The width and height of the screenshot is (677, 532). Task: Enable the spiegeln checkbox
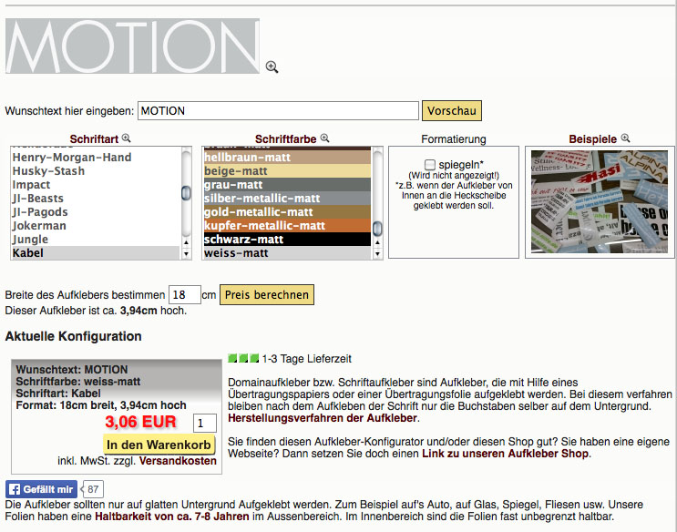point(430,164)
